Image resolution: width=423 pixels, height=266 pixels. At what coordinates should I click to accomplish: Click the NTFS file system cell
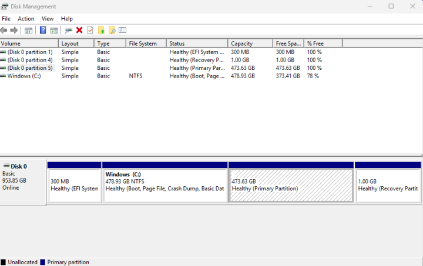coord(136,76)
